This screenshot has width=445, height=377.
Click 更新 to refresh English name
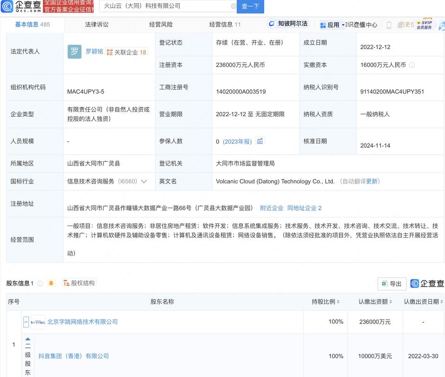[x=372, y=182]
